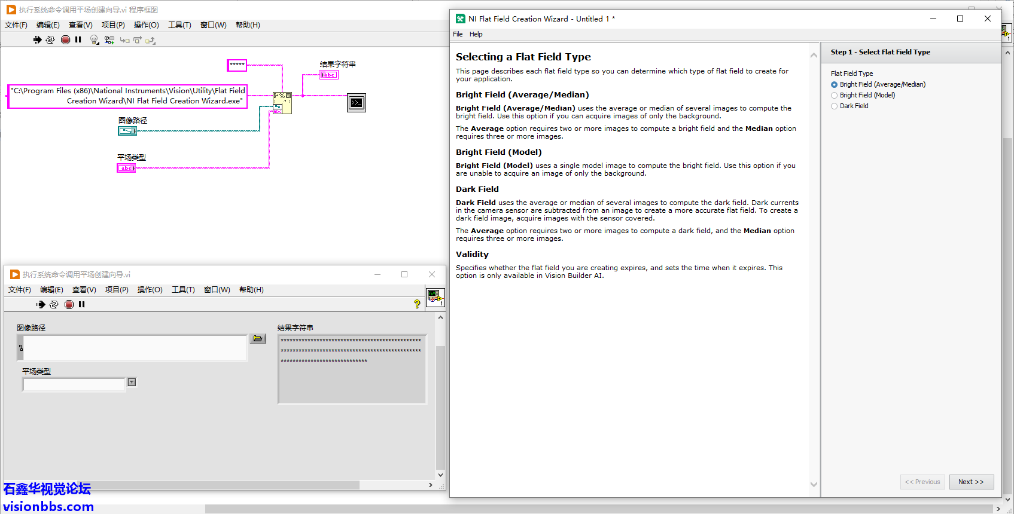Open context help yellow question mark
This screenshot has height=514, width=1014.
[417, 304]
